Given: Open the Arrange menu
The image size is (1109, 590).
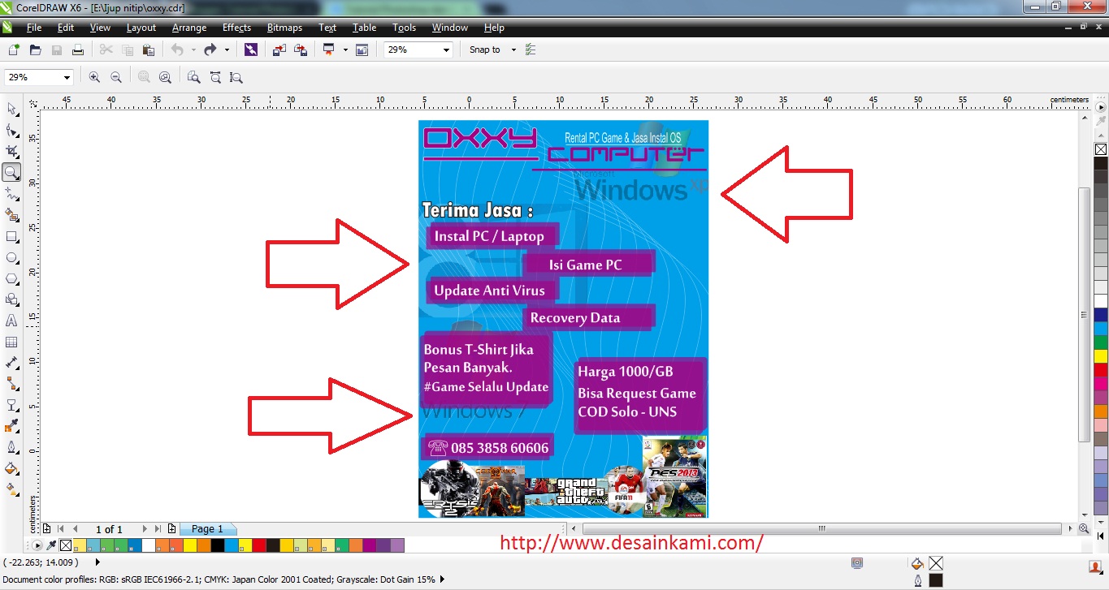Looking at the screenshot, I should tap(189, 28).
